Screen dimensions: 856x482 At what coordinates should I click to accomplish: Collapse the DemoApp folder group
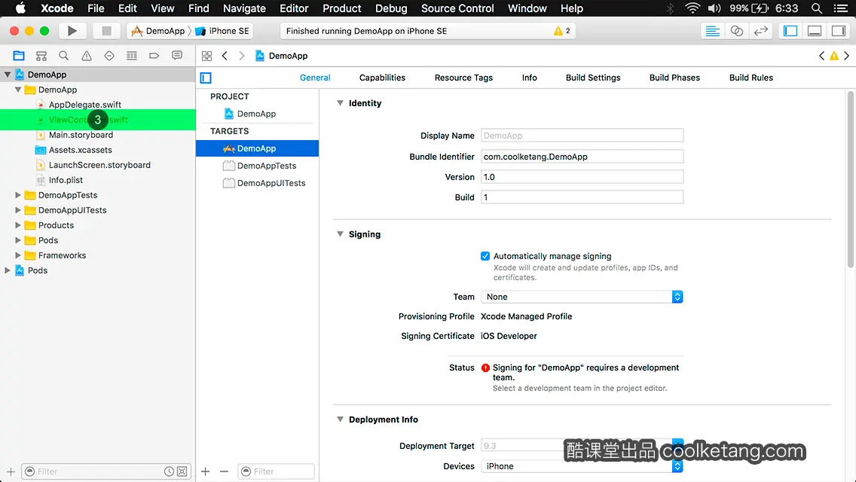18,90
